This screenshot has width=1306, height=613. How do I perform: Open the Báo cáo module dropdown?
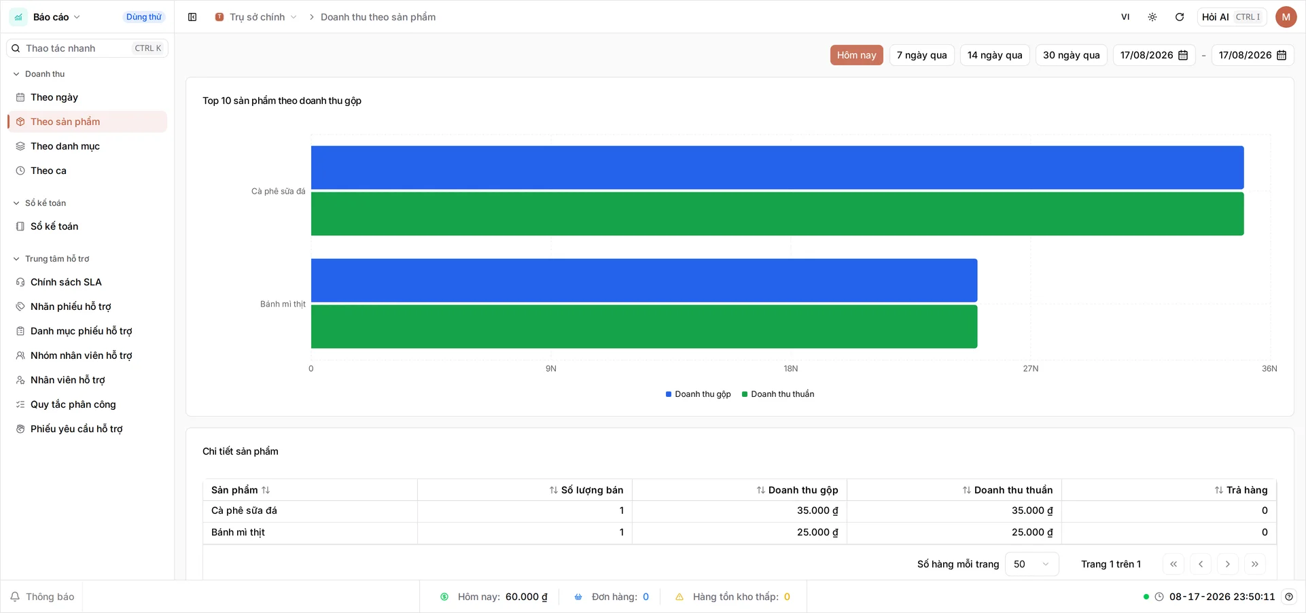tap(56, 17)
